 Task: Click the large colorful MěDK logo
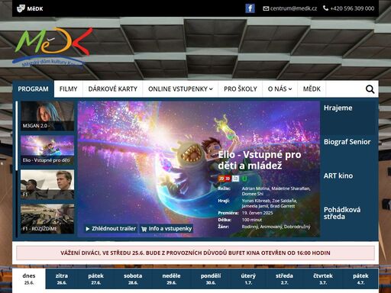52,47
